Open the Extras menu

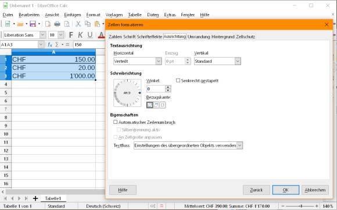click(170, 15)
